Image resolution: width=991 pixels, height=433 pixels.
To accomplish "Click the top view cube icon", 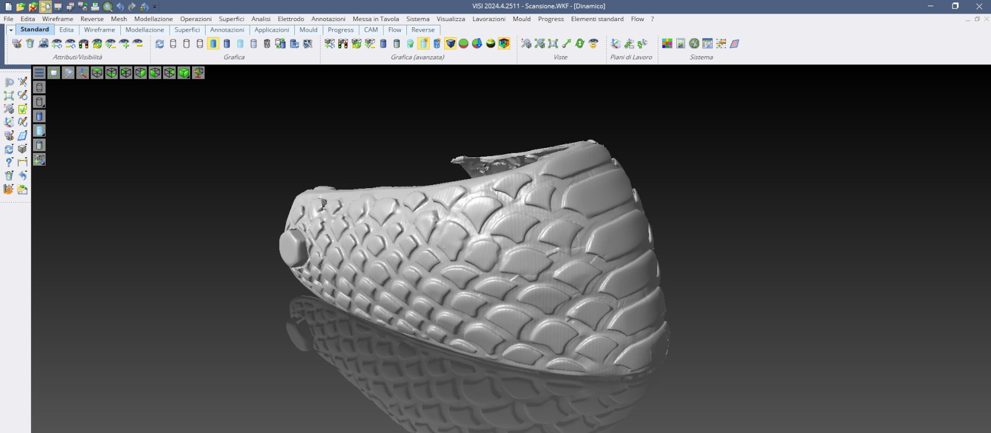I will click(x=97, y=73).
